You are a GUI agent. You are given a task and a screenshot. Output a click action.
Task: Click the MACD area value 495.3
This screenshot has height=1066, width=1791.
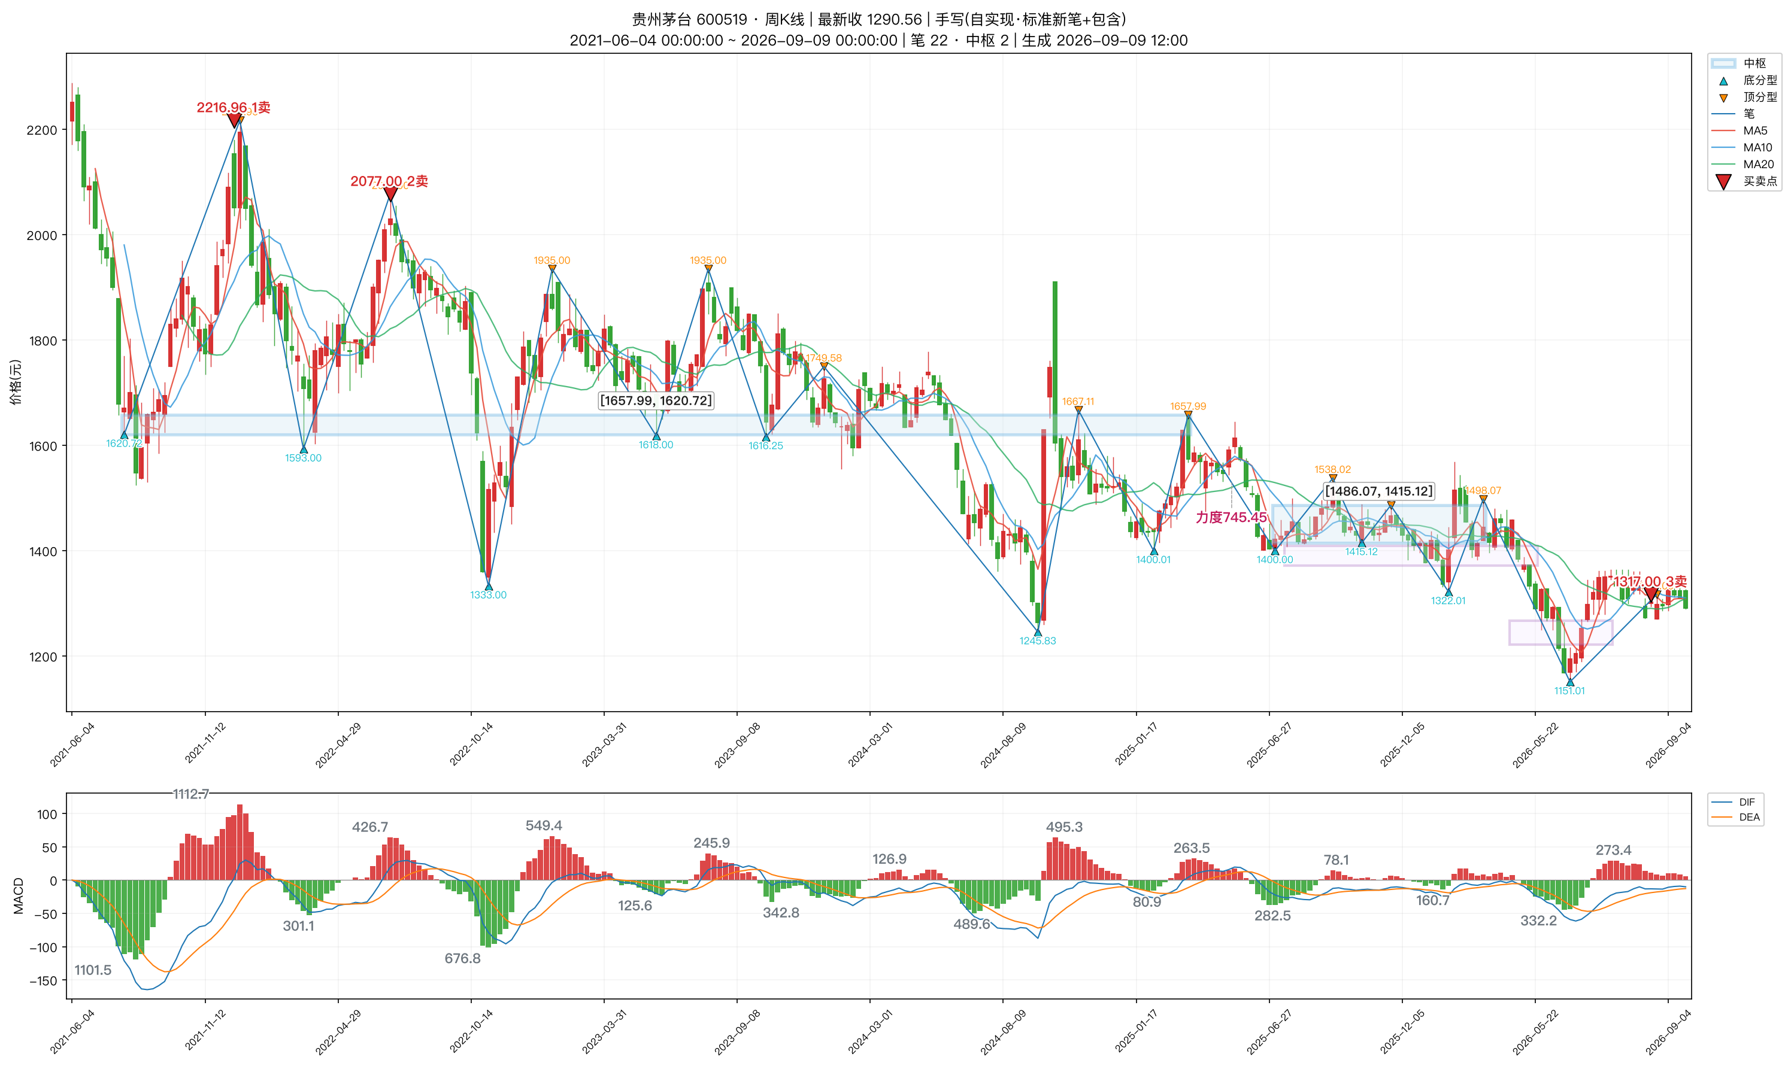coord(1064,827)
